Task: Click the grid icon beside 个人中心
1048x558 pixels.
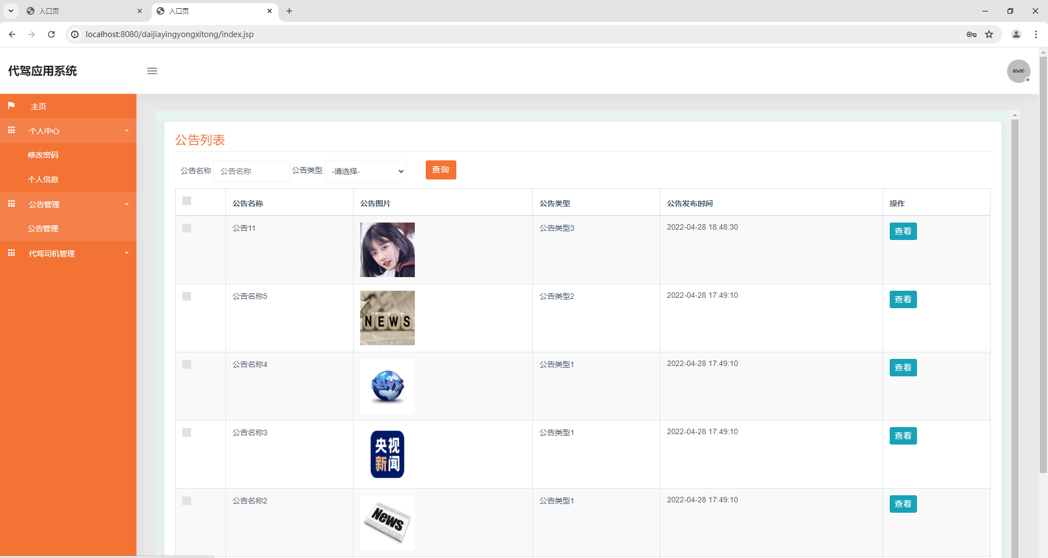Action: [x=11, y=130]
